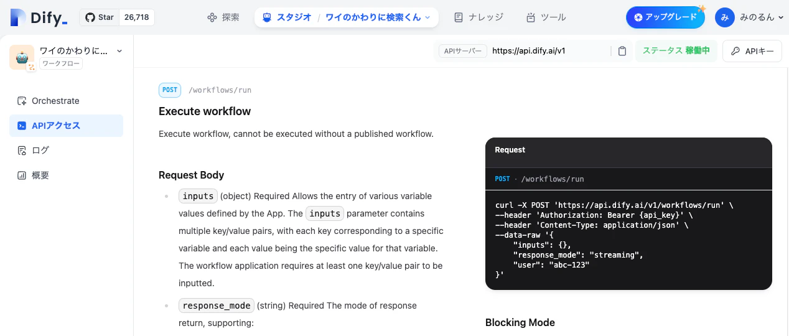Open the GitHub Star button
The height and width of the screenshot is (336, 789).
[x=99, y=17]
